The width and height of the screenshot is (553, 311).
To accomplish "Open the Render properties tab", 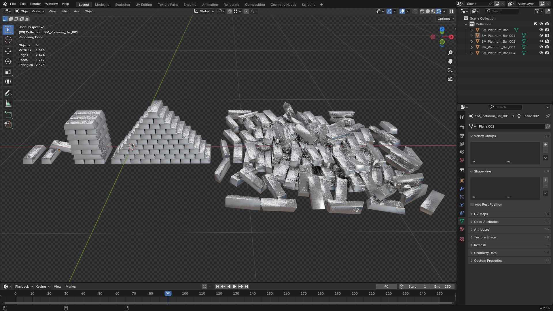I will pos(462,127).
